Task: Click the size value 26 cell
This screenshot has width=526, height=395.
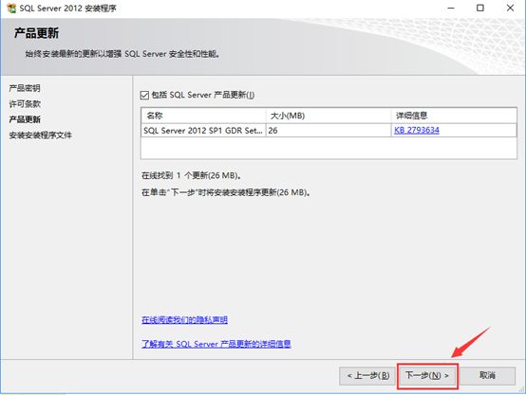Action: (x=329, y=130)
